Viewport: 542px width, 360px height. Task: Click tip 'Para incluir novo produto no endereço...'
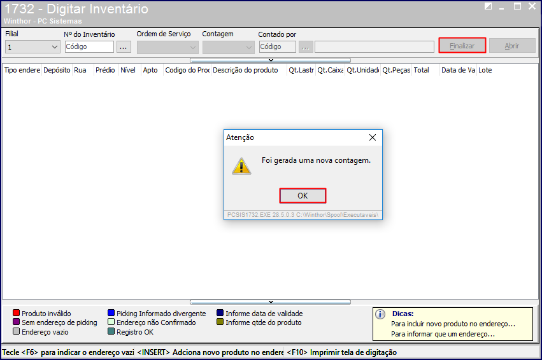coord(453,324)
